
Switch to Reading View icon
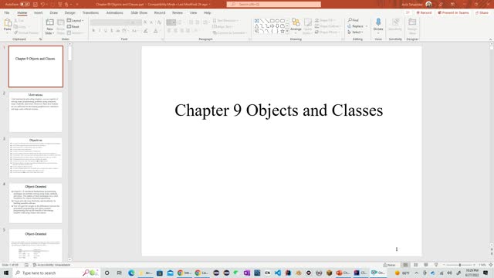425,265
